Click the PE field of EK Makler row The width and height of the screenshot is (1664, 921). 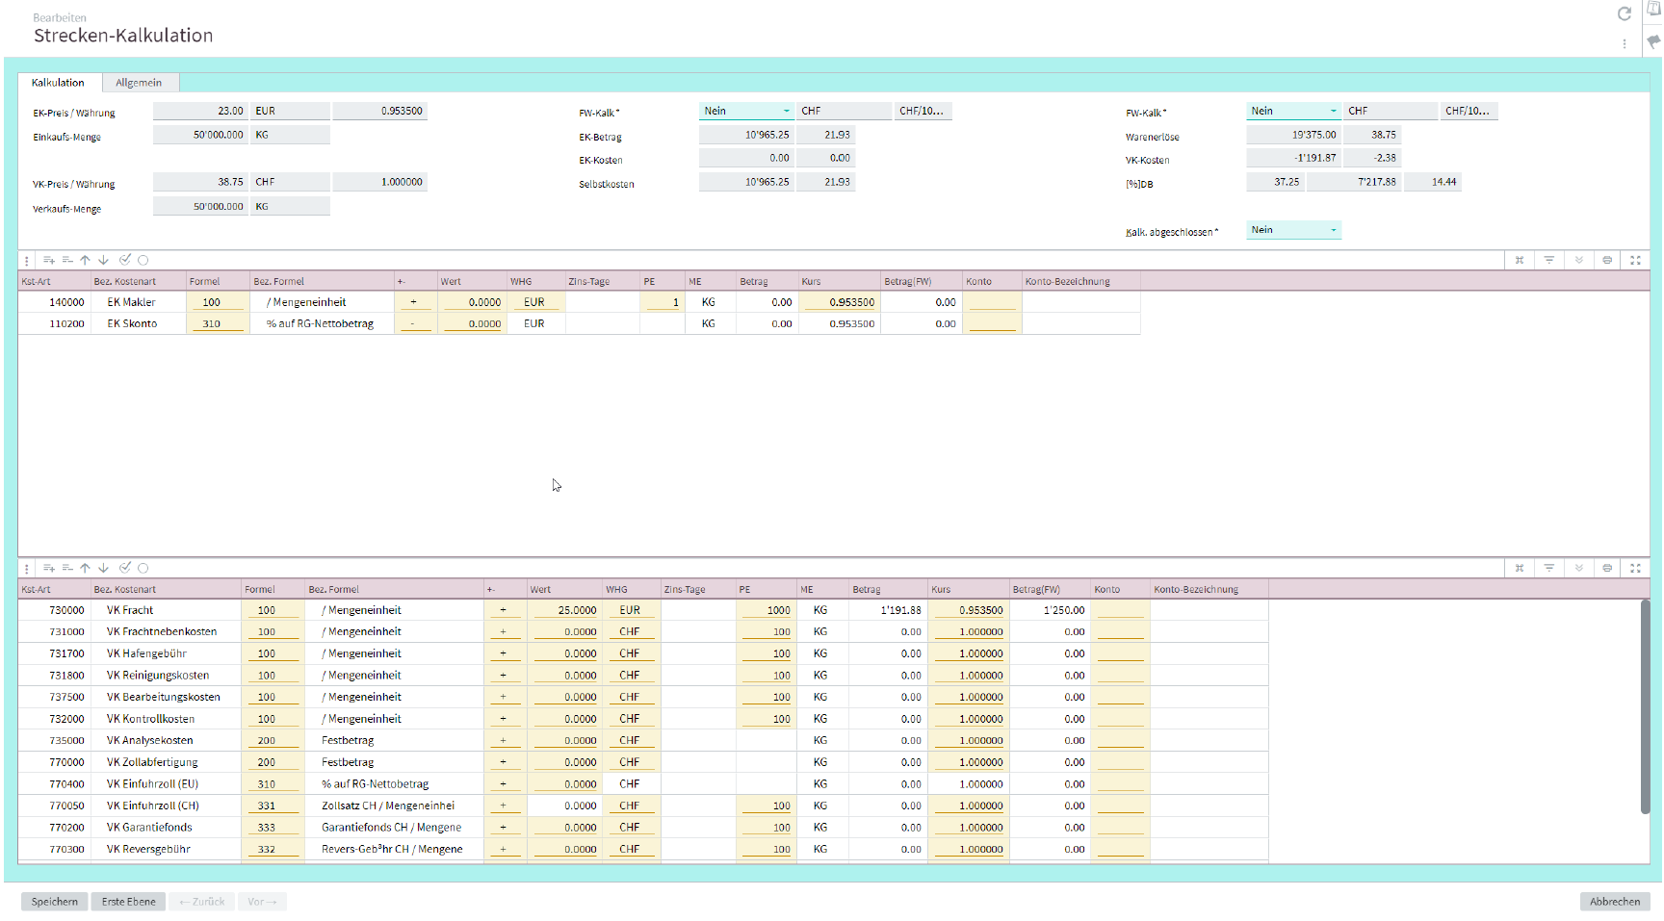tap(662, 302)
